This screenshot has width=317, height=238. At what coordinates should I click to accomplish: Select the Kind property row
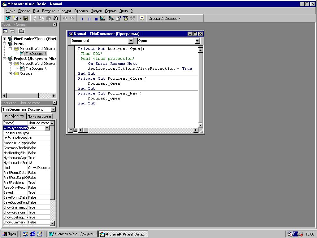(27, 168)
